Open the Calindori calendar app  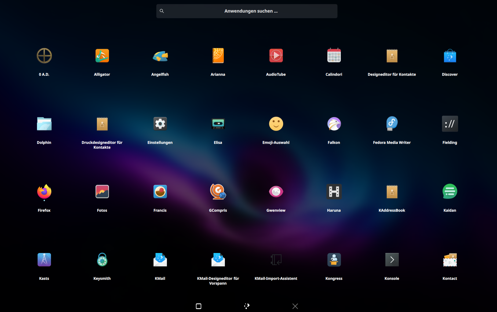point(334,56)
